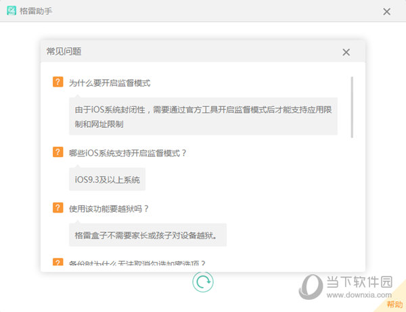406x312 pixels.
Task: Close the 格雷助手 main window
Action: point(386,12)
